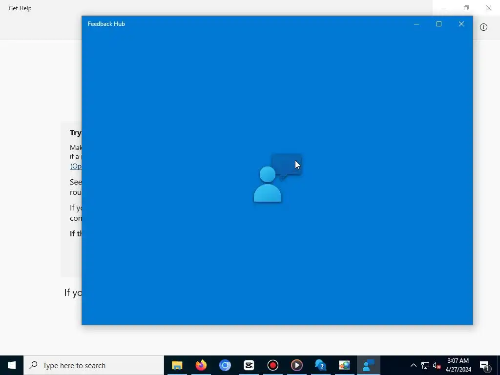Launch Firefox from the taskbar

(x=201, y=365)
